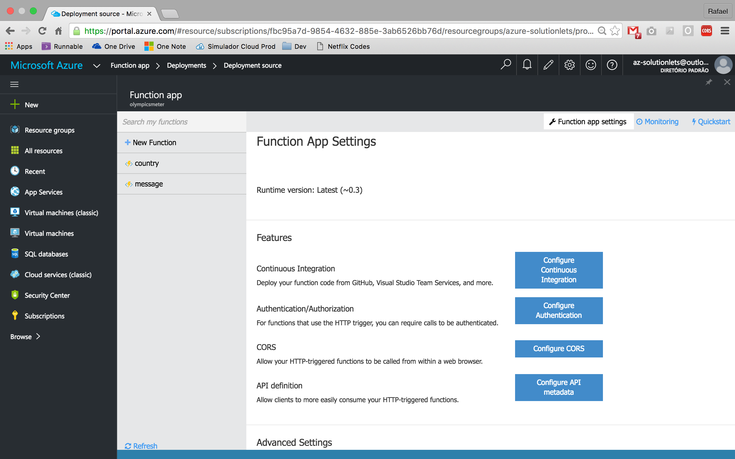Click the portal search magnifier icon
The width and height of the screenshot is (735, 459).
pos(506,65)
